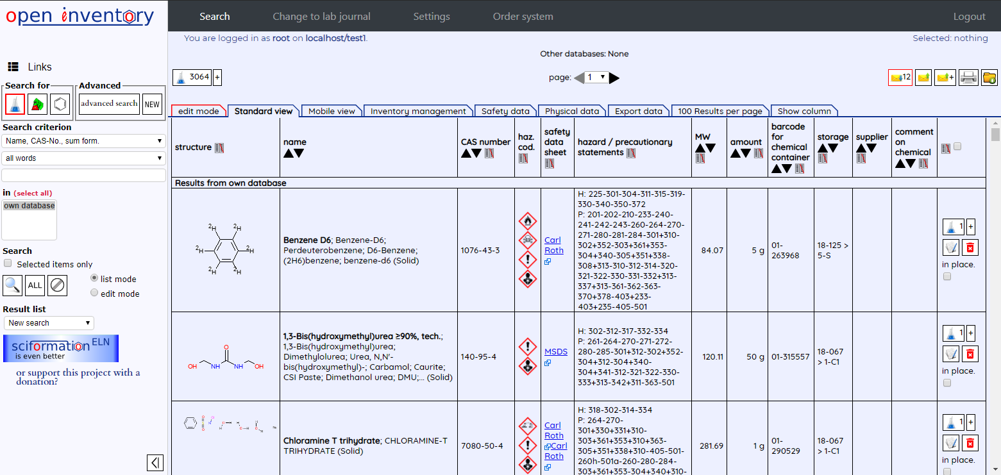The image size is (1001, 475).
Task: Select the edit mode radio button
Action: tap(94, 293)
